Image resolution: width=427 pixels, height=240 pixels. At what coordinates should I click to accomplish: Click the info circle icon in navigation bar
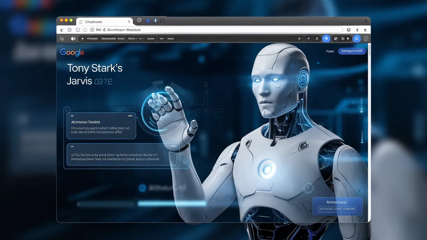click(77, 30)
